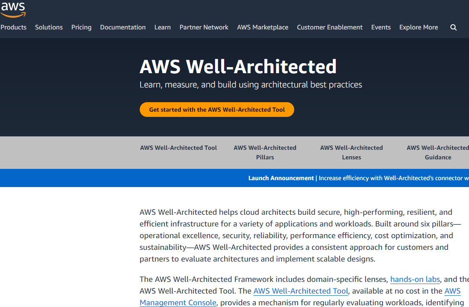469x307 pixels.
Task: Open the Solutions menu
Action: pos(49,27)
